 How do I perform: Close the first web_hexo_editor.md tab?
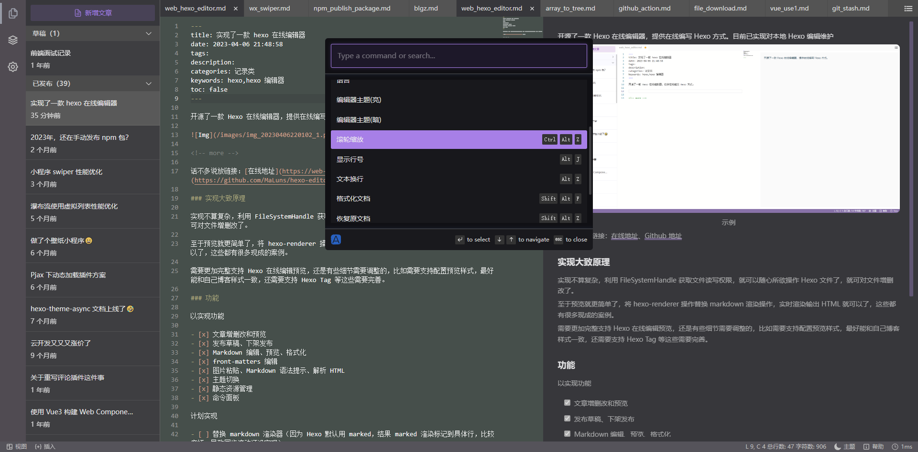(236, 9)
